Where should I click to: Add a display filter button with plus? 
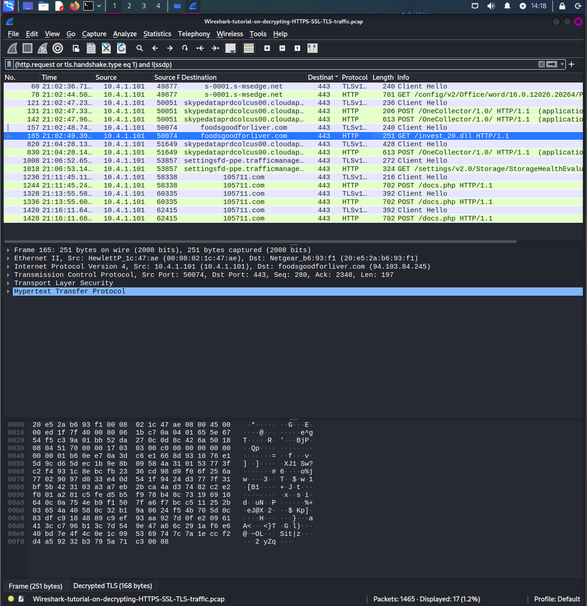click(x=571, y=64)
